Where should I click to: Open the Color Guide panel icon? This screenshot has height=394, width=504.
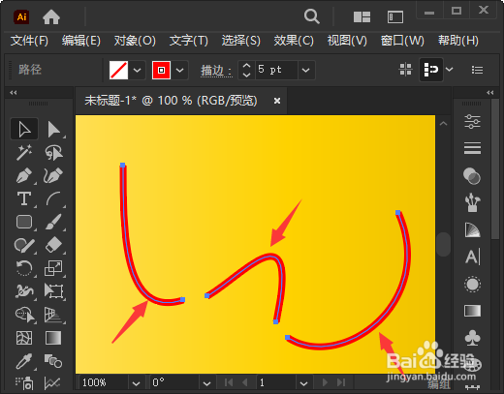pos(472,229)
